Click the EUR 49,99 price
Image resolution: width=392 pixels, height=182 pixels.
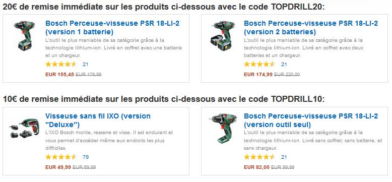click(58, 167)
